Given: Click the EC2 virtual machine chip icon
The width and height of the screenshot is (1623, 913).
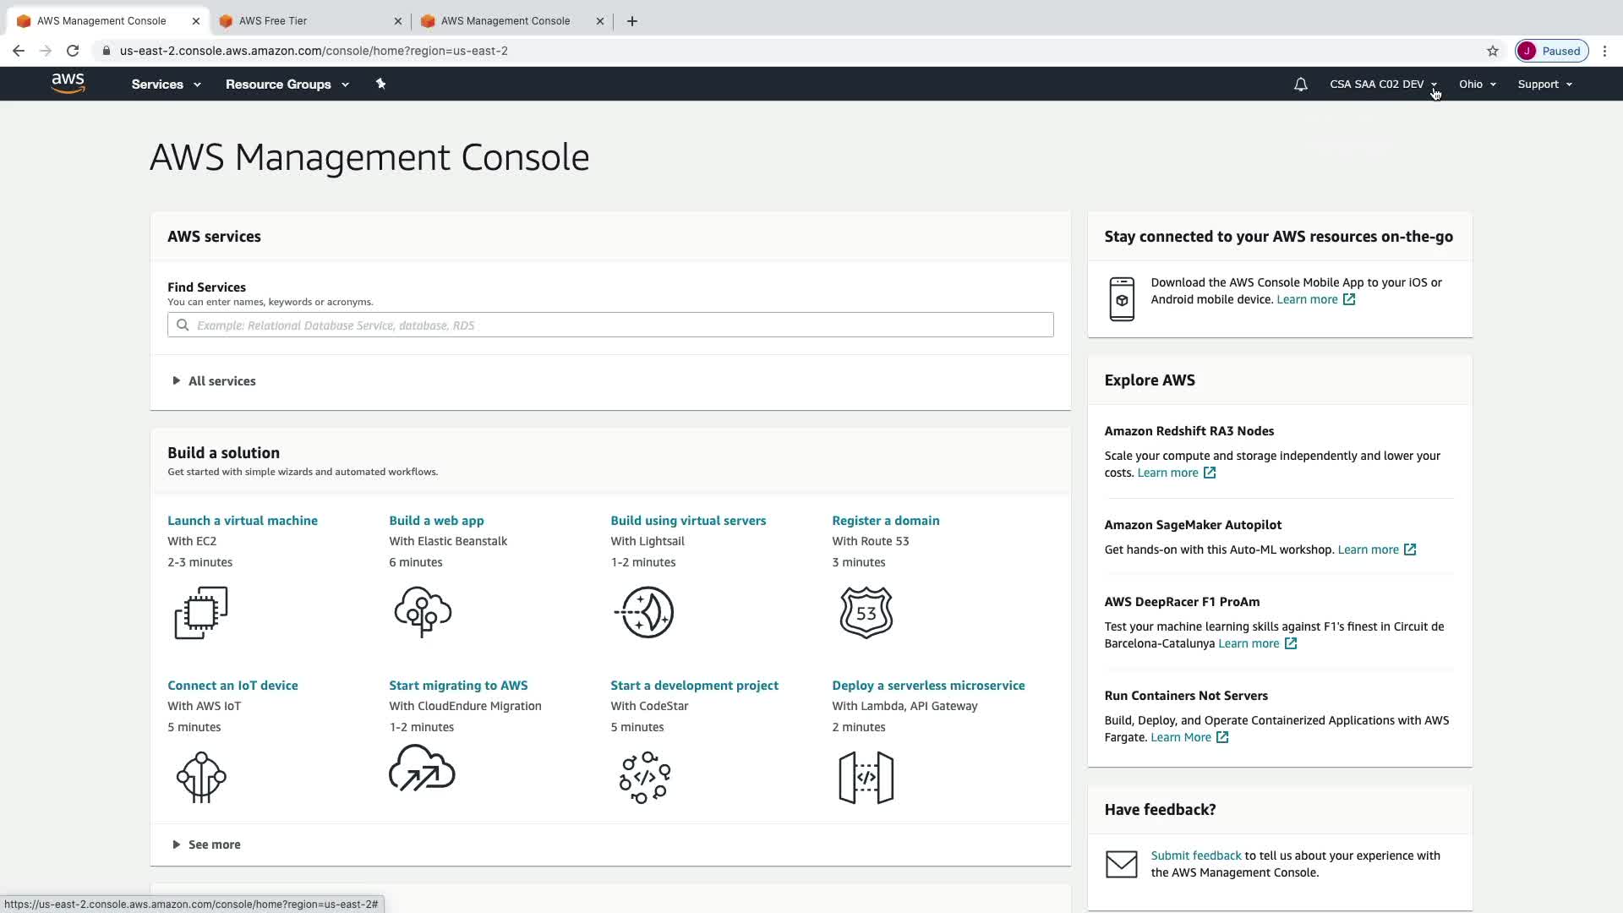Looking at the screenshot, I should pyautogui.click(x=201, y=612).
